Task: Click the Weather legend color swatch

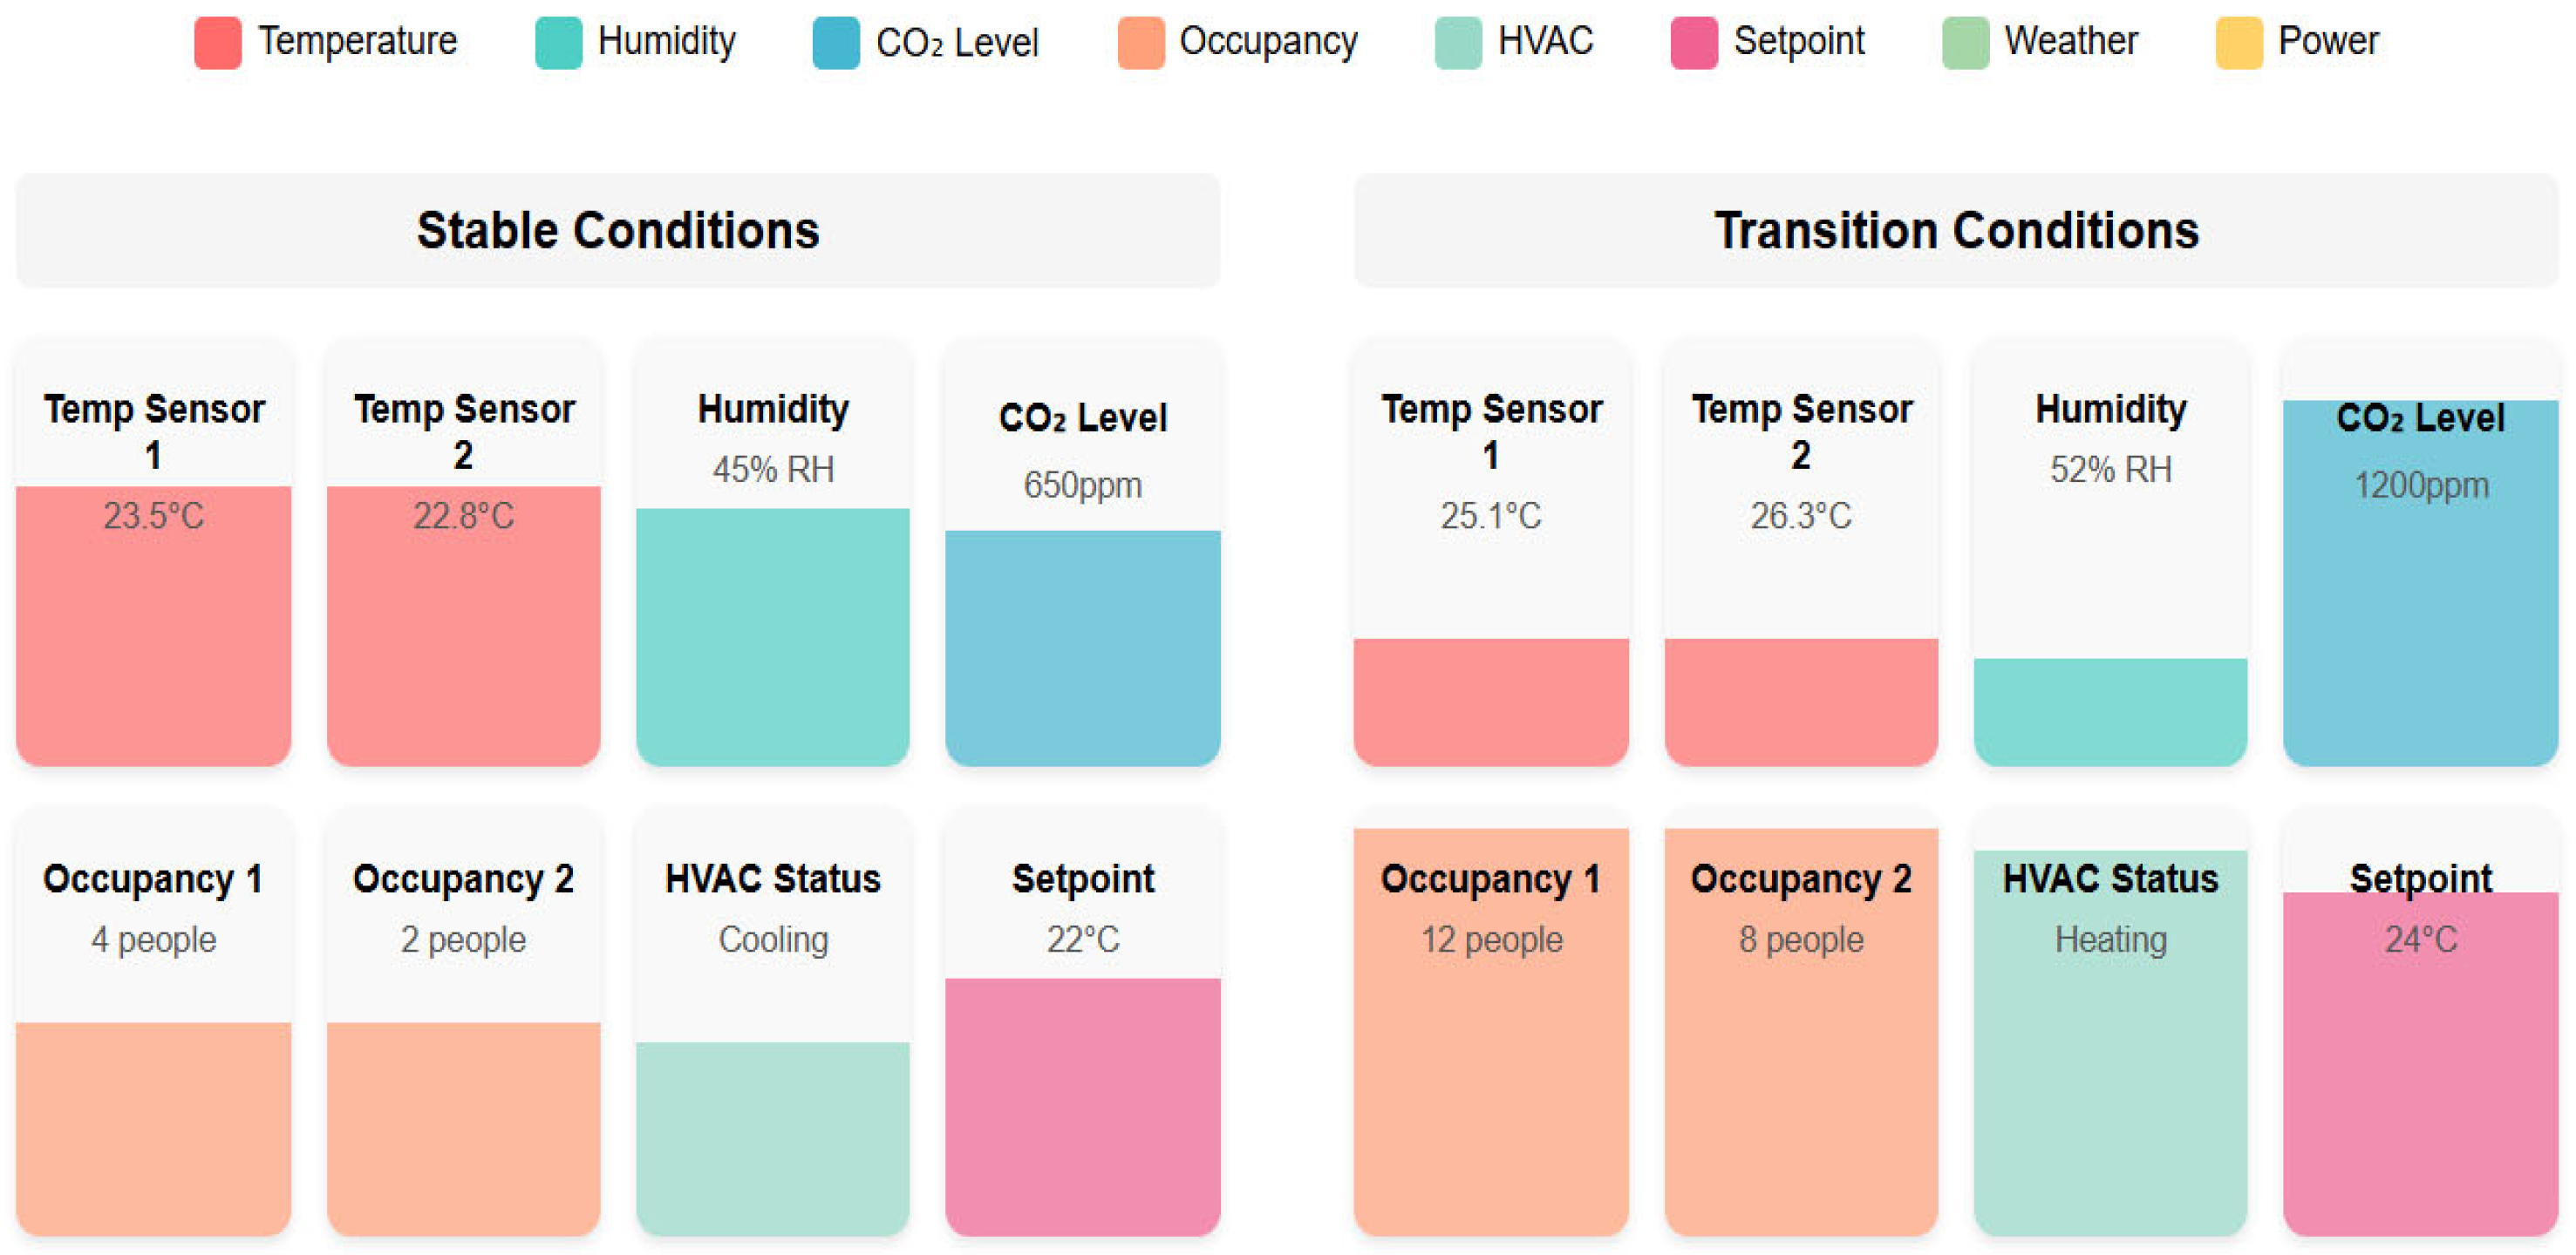Action: tap(1965, 43)
